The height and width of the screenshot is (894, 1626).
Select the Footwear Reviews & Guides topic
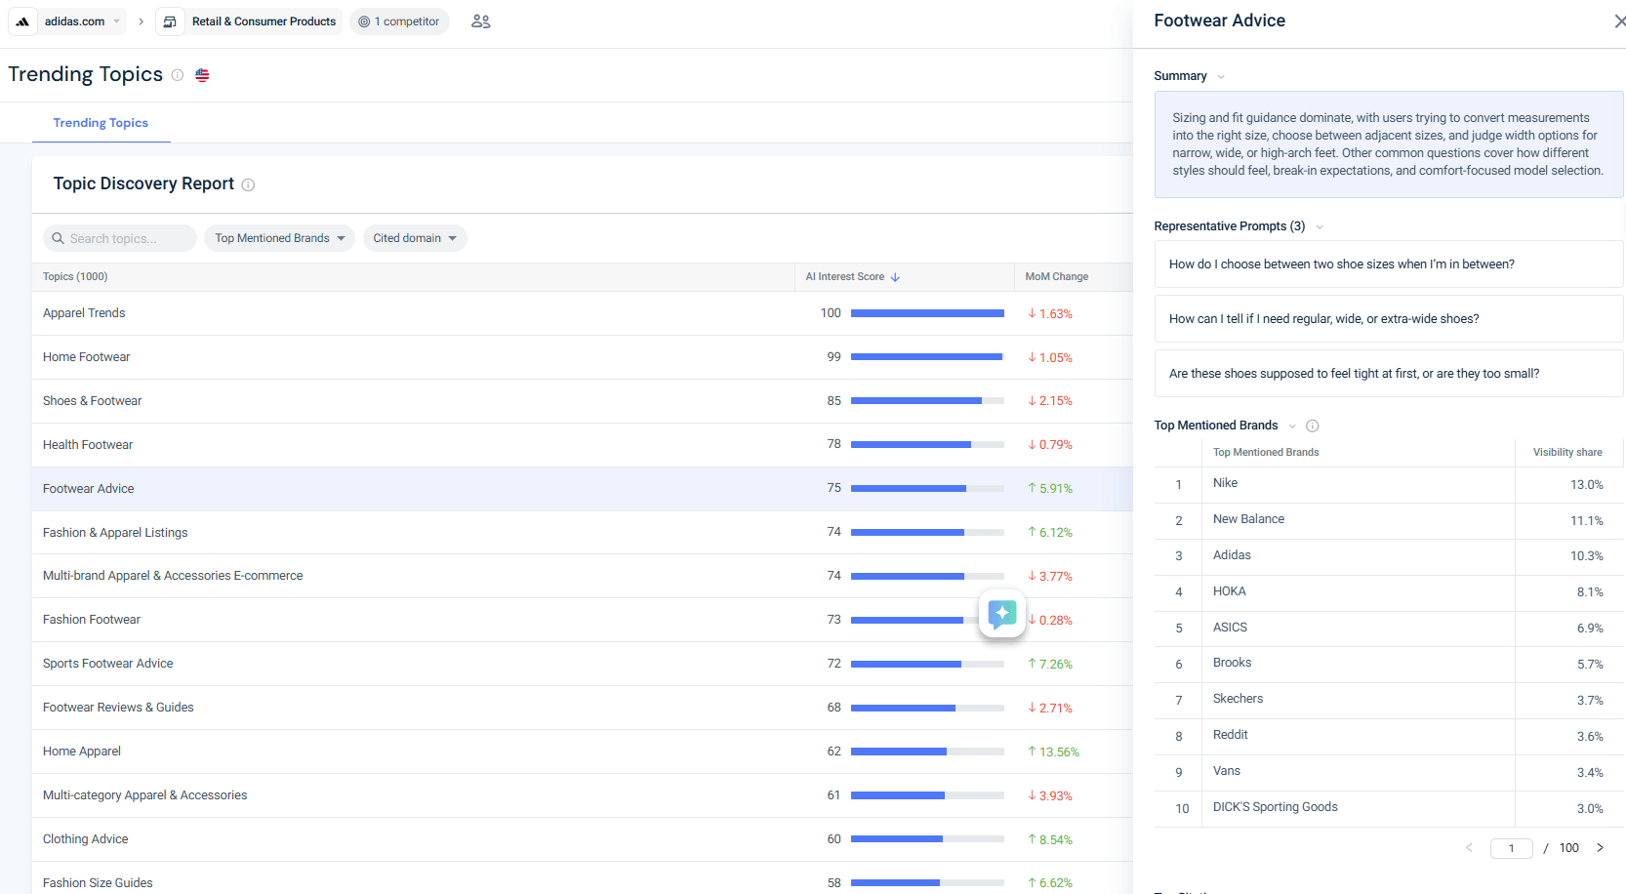coord(118,708)
